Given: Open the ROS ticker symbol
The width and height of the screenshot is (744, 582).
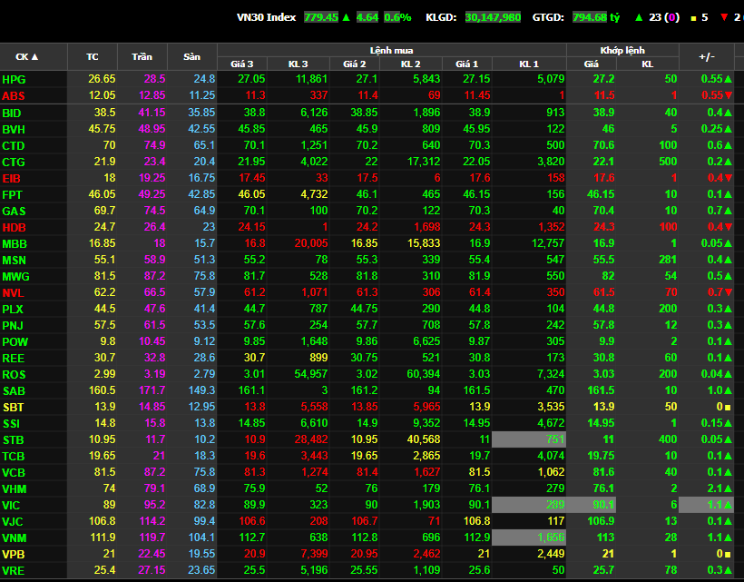Looking at the screenshot, I should pos(14,375).
